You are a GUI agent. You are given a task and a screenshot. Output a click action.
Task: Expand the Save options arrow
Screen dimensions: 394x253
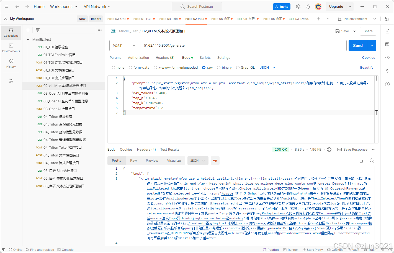pos(354,31)
